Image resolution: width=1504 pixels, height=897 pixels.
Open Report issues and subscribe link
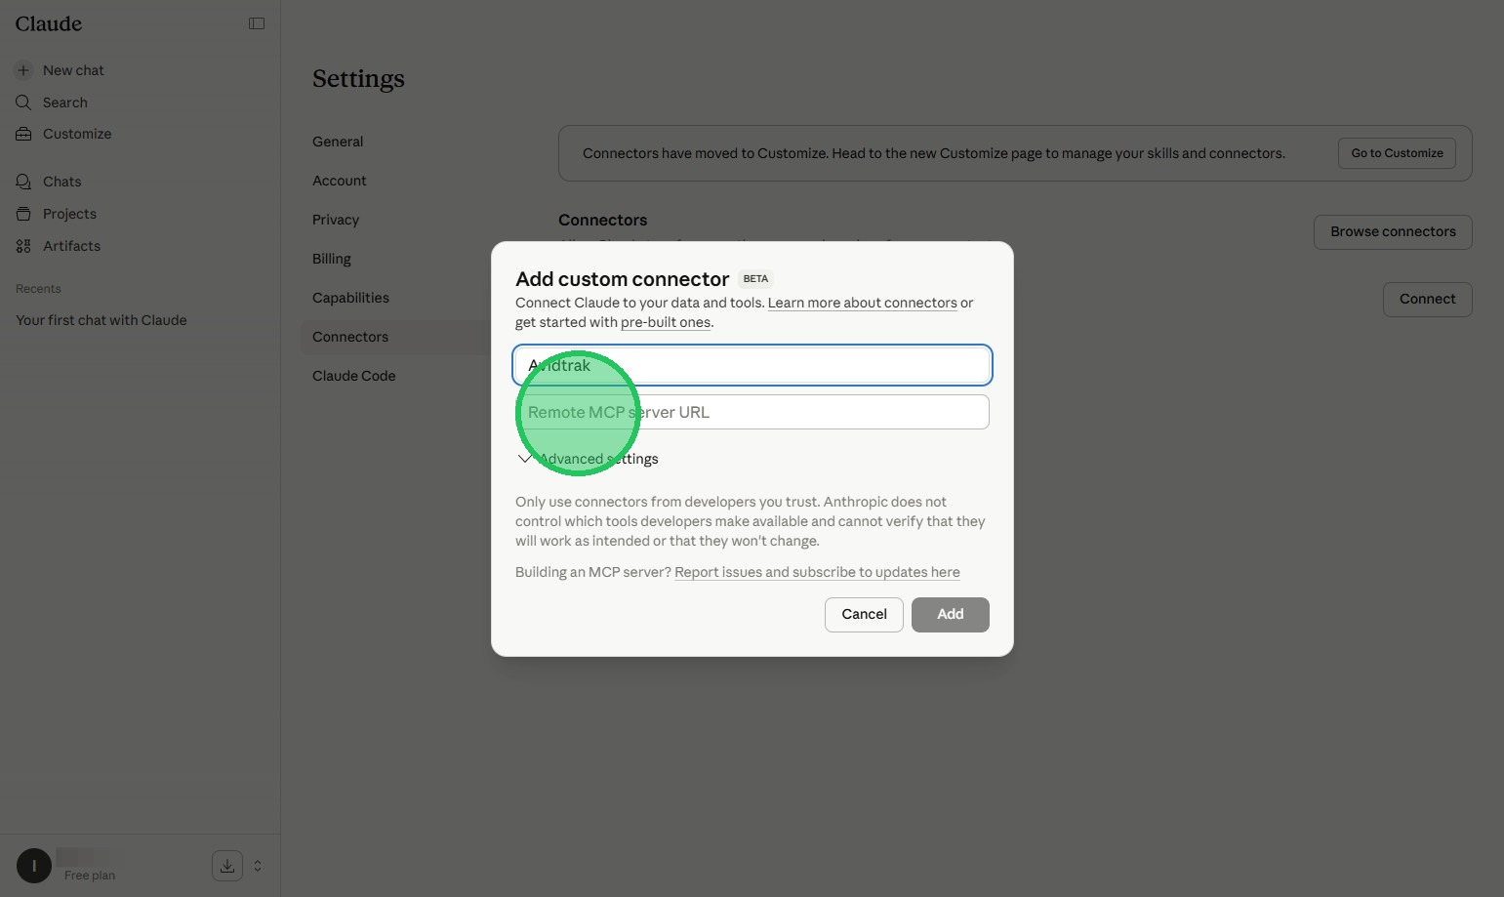click(x=817, y=572)
